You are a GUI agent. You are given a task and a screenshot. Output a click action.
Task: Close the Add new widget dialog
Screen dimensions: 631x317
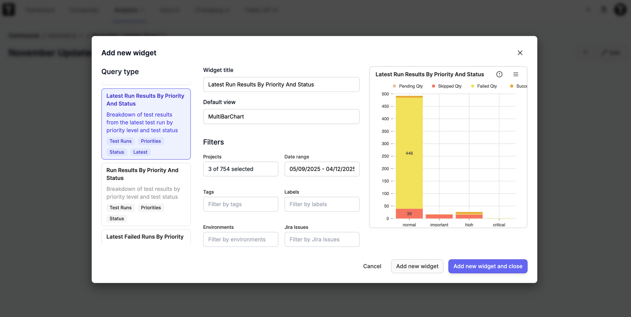(520, 53)
